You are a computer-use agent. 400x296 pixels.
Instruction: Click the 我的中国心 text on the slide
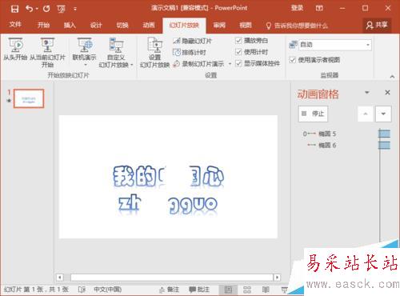[168, 176]
